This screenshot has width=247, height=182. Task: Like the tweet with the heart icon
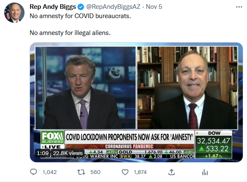click(125, 172)
